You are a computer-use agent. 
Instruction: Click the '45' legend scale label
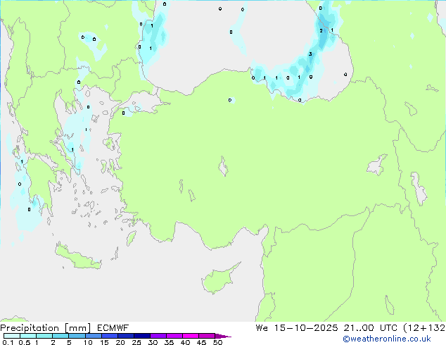[x=201, y=342]
